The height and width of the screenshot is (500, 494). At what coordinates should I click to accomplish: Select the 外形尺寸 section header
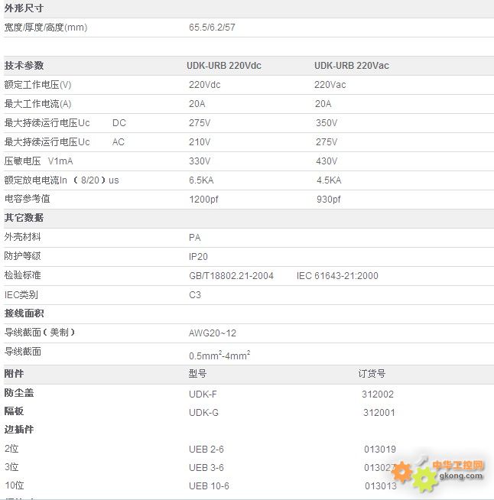pyautogui.click(x=24, y=8)
